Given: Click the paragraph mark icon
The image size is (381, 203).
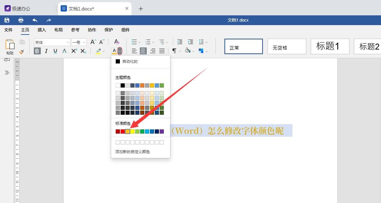Looking at the screenshot, I should click(x=174, y=51).
